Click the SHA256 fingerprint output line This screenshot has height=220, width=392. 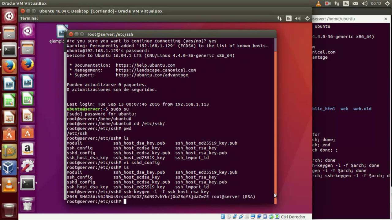coord(161,197)
